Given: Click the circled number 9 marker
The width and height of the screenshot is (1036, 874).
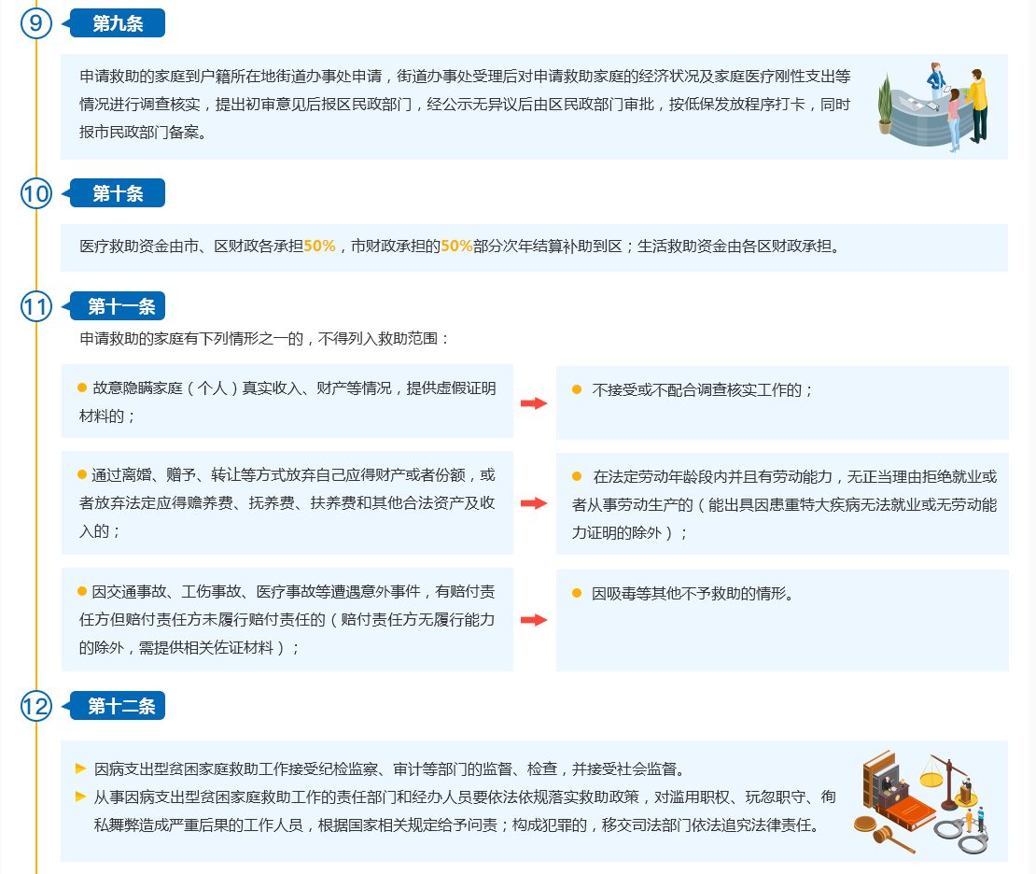Looking at the screenshot, I should pyautogui.click(x=35, y=23).
